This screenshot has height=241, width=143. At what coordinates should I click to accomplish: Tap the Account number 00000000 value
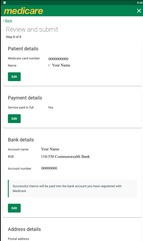click(x=49, y=168)
